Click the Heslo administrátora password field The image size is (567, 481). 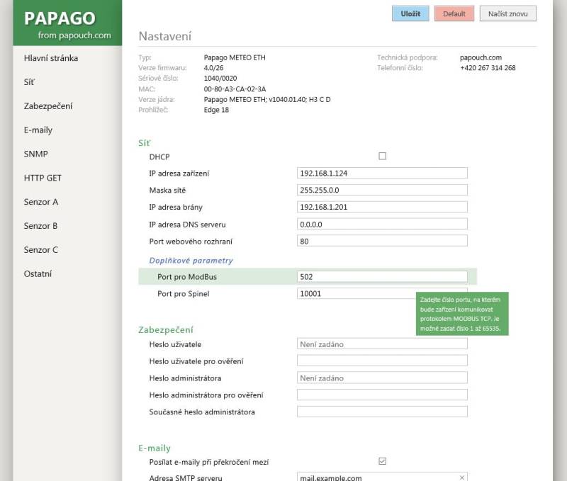click(x=383, y=378)
